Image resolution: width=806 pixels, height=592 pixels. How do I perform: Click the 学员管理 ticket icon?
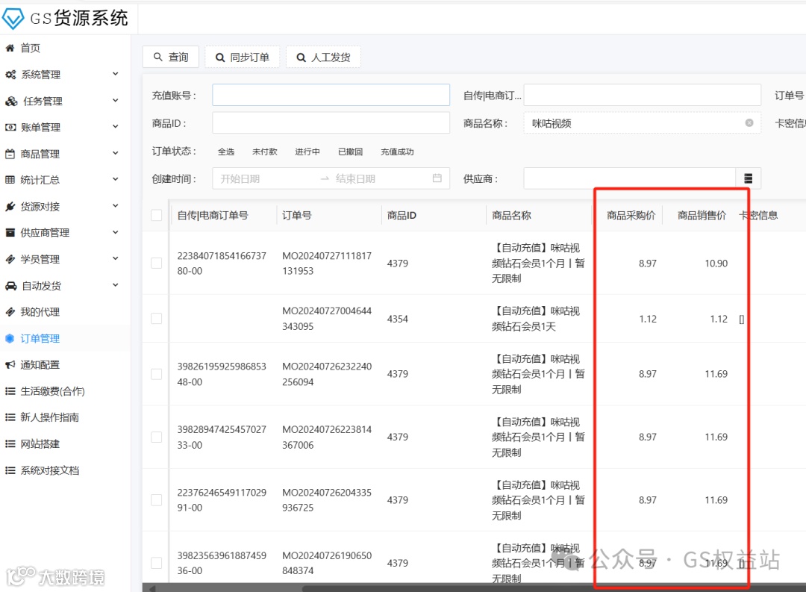click(x=10, y=259)
